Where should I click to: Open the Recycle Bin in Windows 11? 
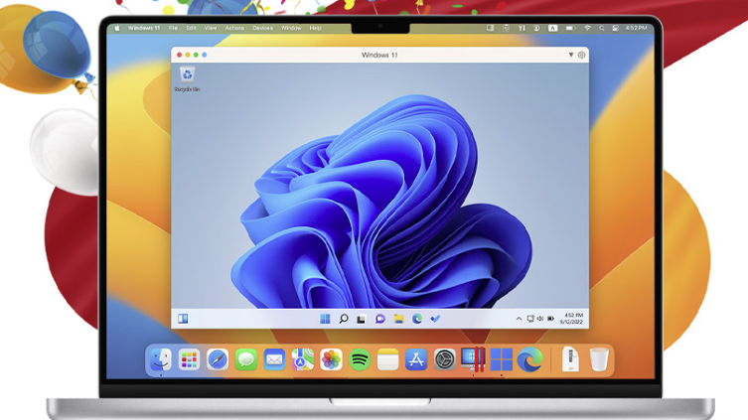pos(187,79)
